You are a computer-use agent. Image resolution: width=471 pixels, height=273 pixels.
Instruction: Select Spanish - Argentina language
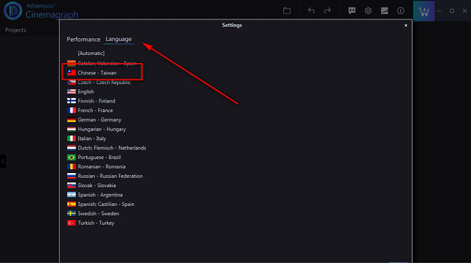click(x=95, y=195)
